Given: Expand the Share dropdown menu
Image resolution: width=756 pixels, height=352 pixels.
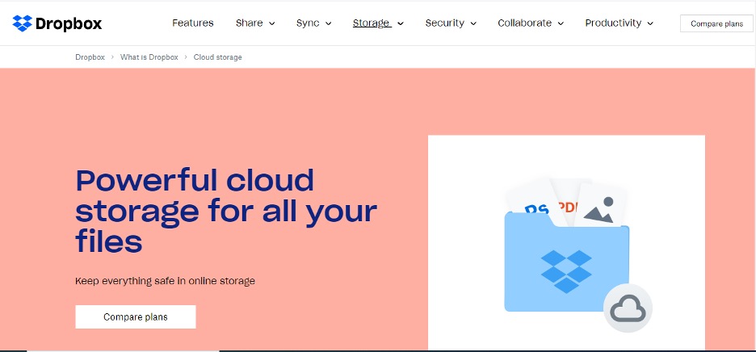Looking at the screenshot, I should coord(255,23).
